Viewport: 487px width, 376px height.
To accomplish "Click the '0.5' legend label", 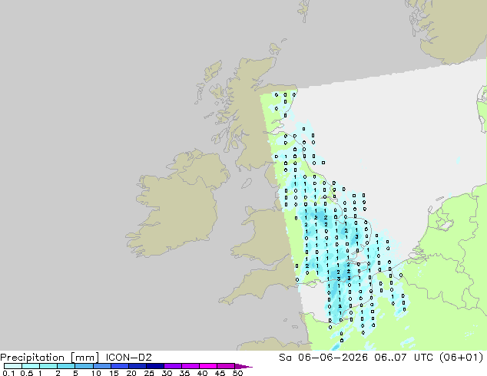I will [26, 373].
